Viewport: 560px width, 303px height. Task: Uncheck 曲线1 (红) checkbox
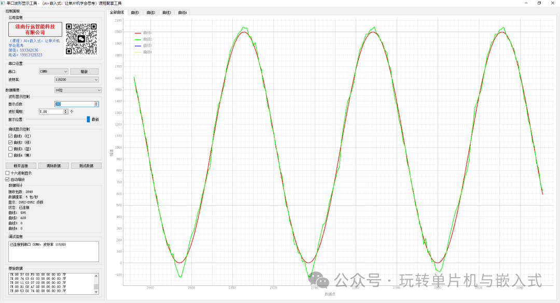pos(10,136)
